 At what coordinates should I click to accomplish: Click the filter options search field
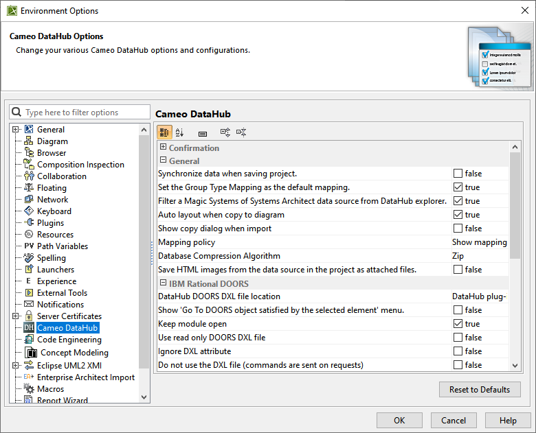click(80, 112)
